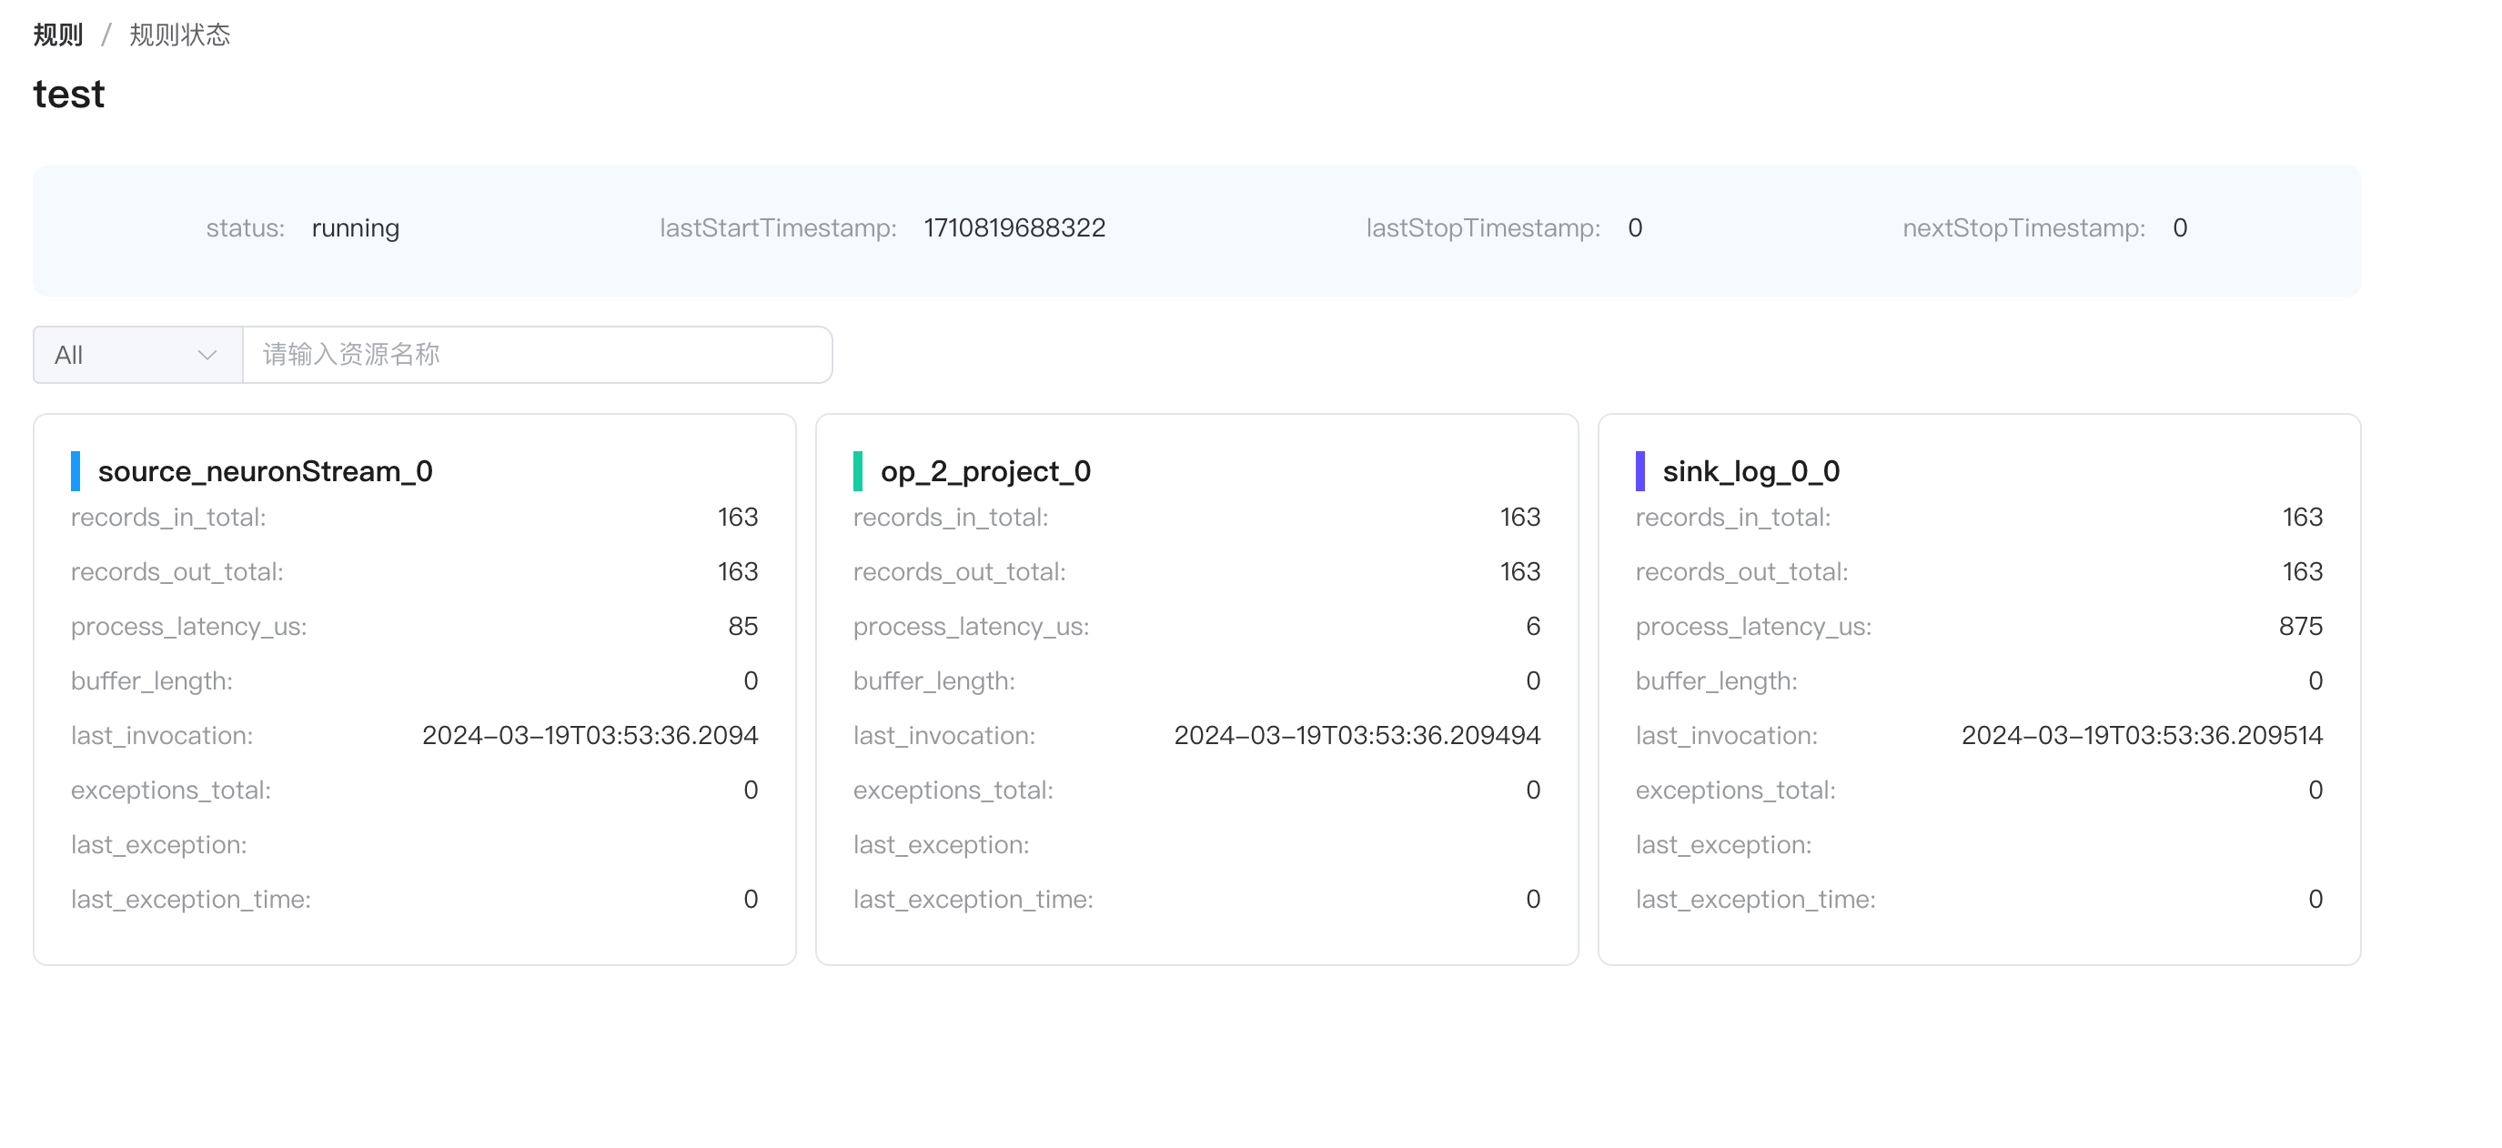Click op_2_project_0 last_invocation timestamp
Screen dimensions: 2502x1148
point(1357,735)
